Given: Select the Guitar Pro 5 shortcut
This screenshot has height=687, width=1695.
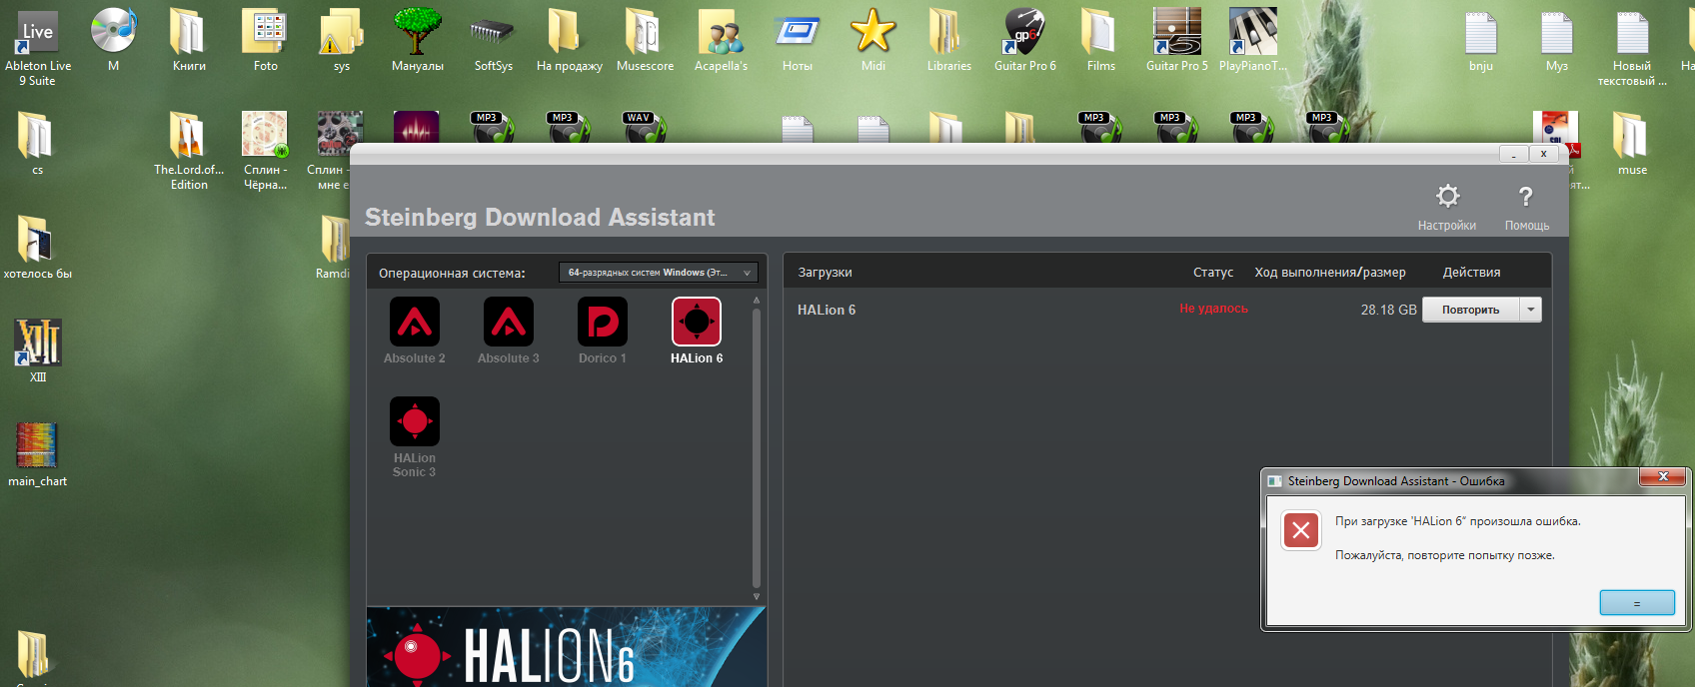Looking at the screenshot, I should (x=1176, y=40).
